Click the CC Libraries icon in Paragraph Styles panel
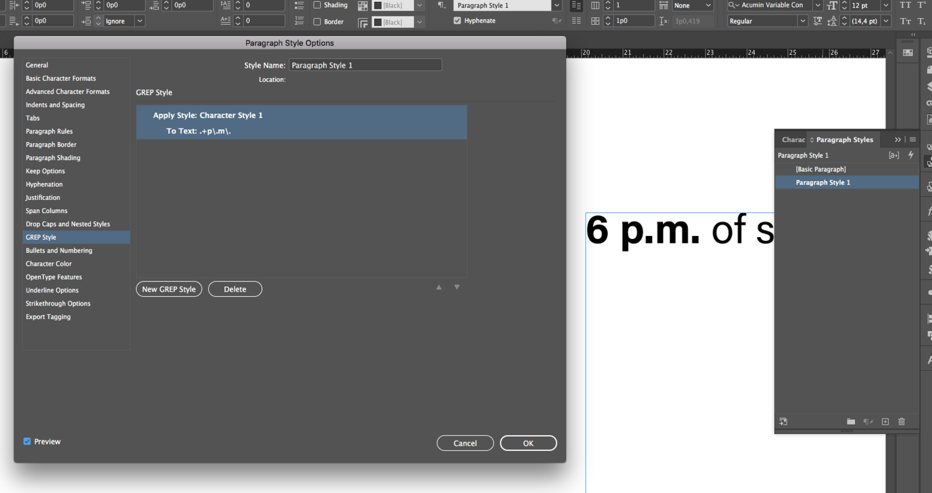 click(784, 422)
